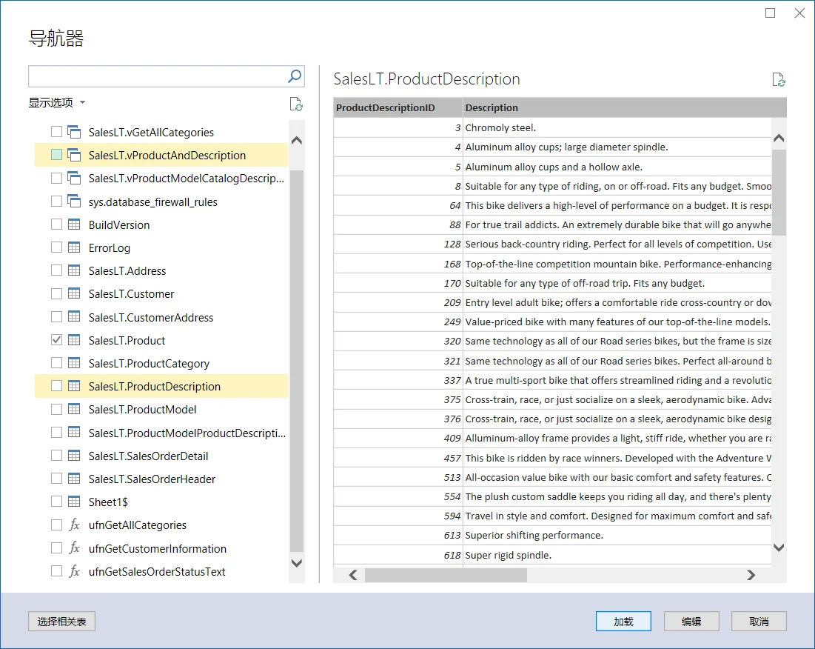
Task: Select the SalesLT.ProductModelProductDescripti... checkbox
Action: [57, 432]
